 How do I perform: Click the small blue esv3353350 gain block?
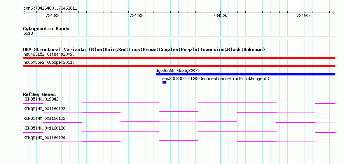[x=164, y=82]
